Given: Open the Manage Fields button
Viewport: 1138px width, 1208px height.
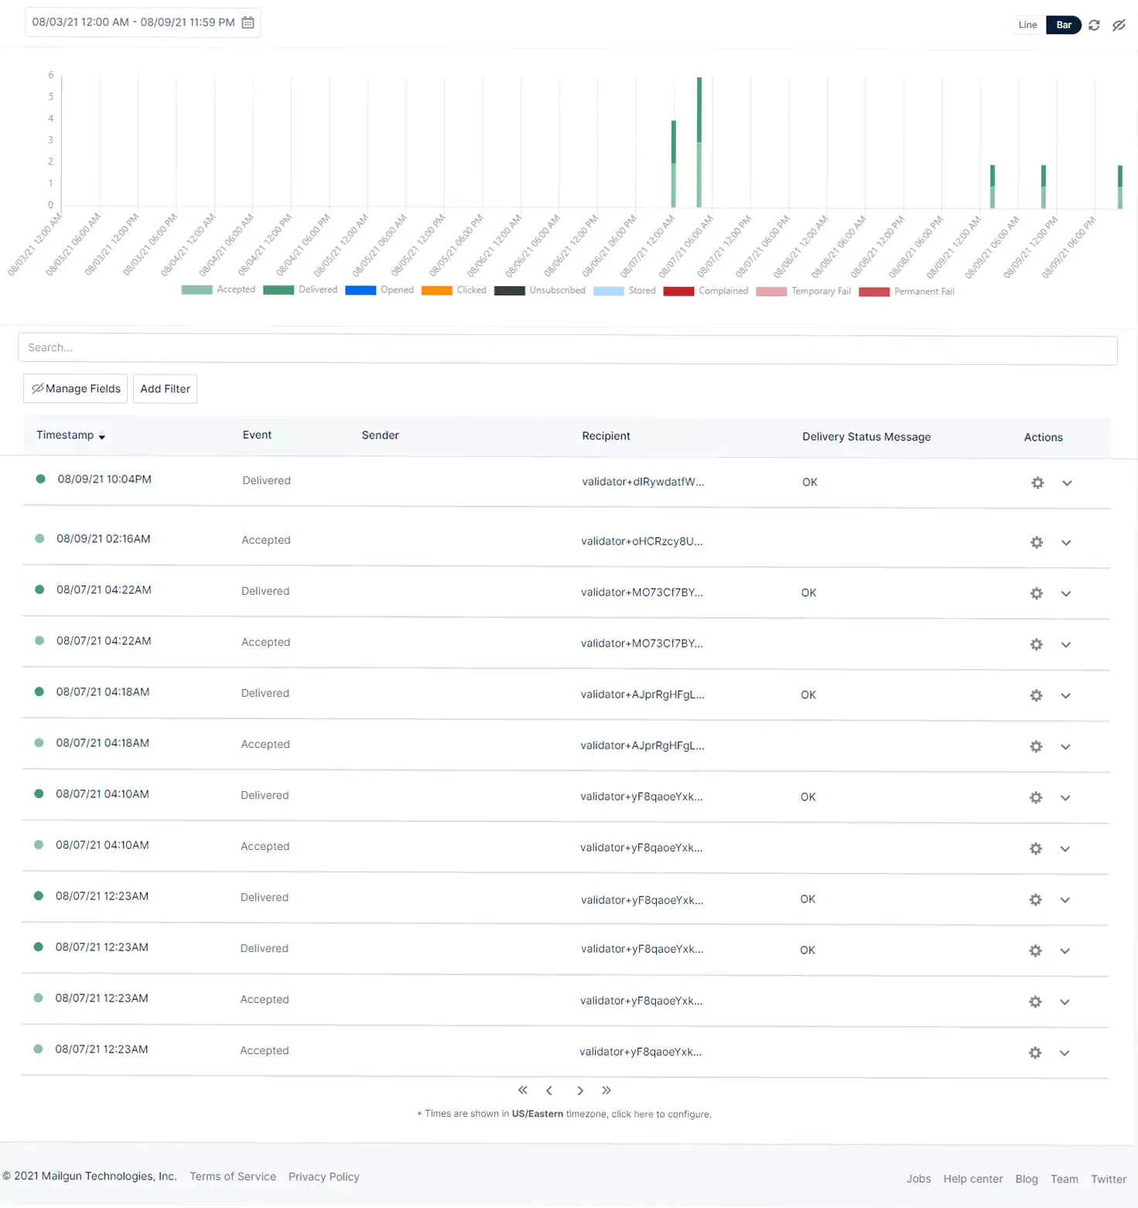Looking at the screenshot, I should pos(76,389).
